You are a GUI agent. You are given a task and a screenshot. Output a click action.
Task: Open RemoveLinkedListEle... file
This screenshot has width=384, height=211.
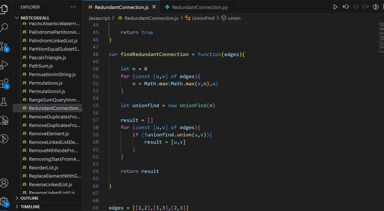coord(47,142)
